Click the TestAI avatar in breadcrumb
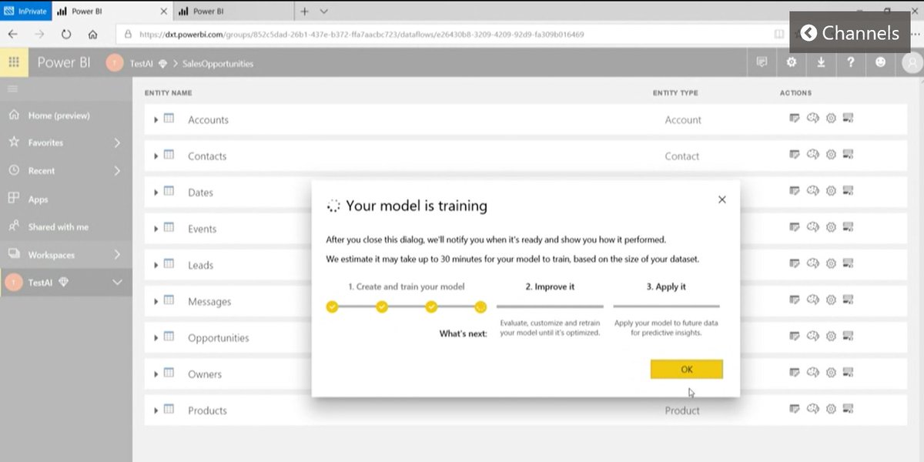Viewport: 924px width, 462px height. click(x=115, y=63)
